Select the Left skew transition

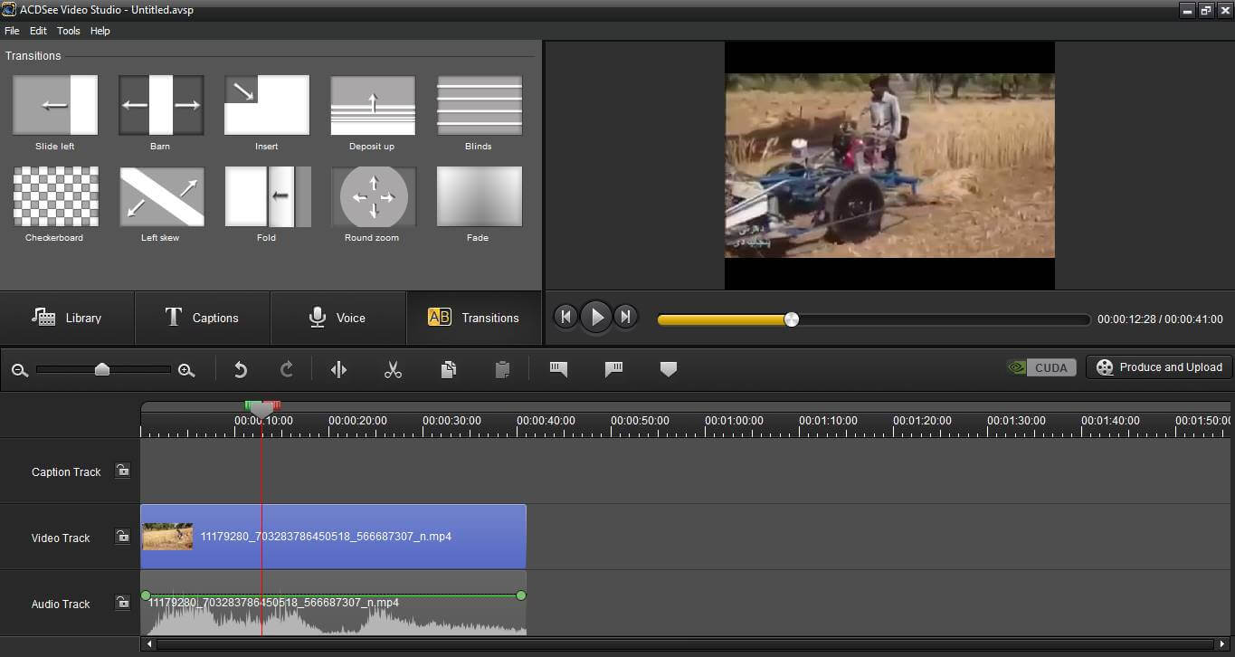[161, 196]
